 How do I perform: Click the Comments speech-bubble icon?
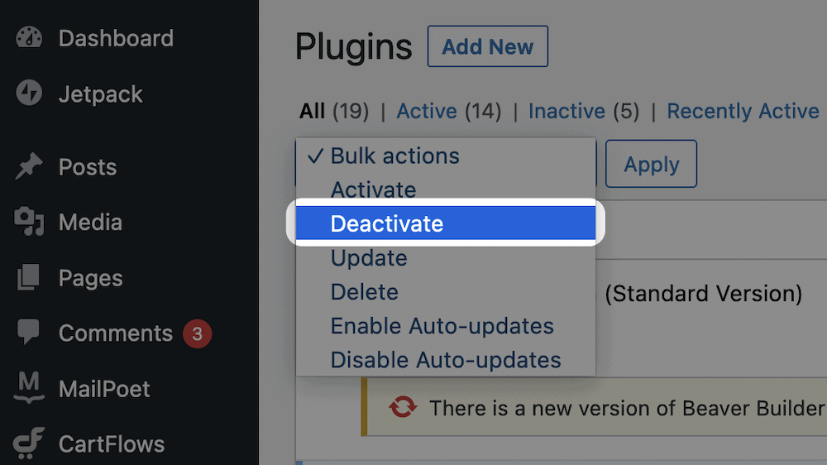pyautogui.click(x=28, y=332)
